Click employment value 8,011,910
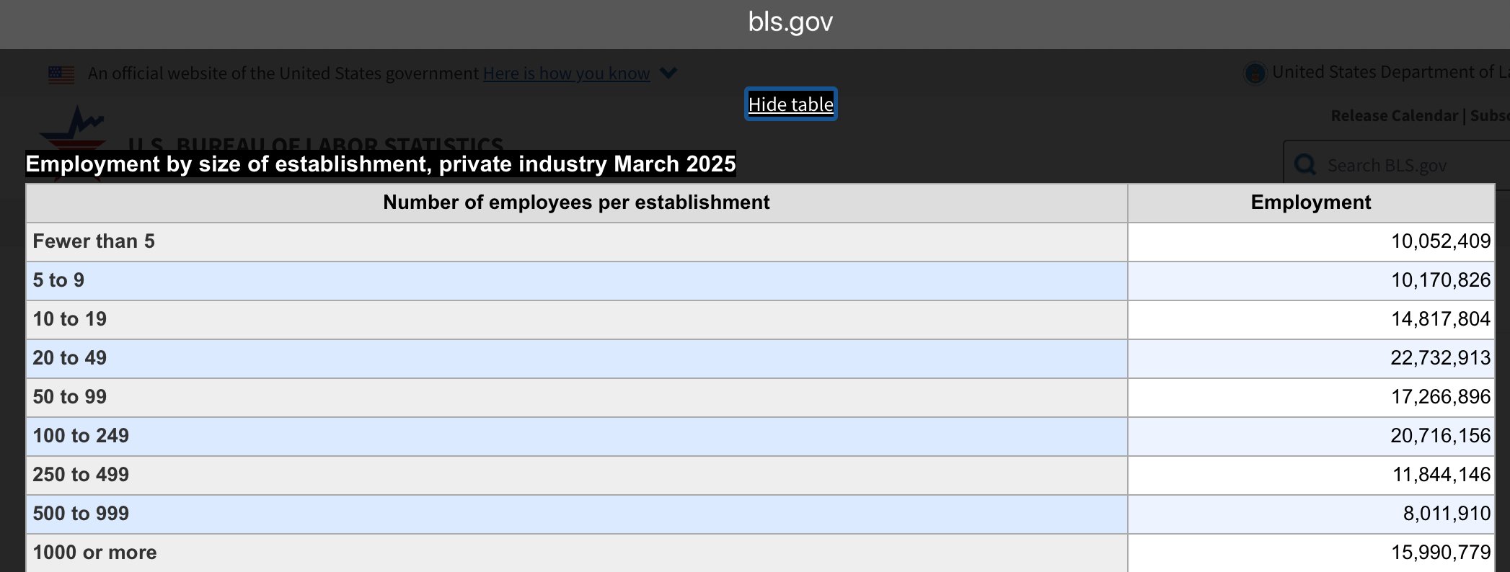Image resolution: width=1510 pixels, height=572 pixels. [x=1447, y=514]
